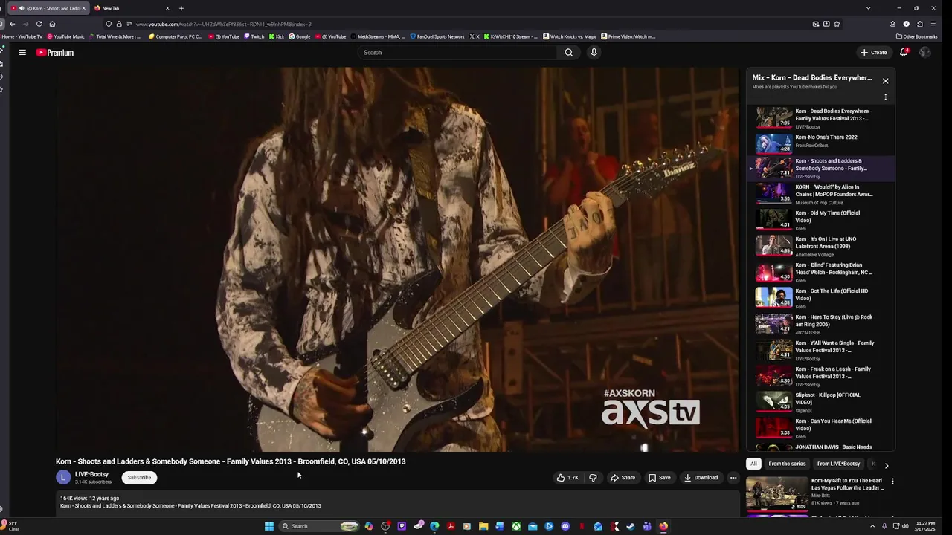Viewport: 952px width, 535px height.
Task: Open the YouTube guide hamburger menu
Action: tap(22, 53)
